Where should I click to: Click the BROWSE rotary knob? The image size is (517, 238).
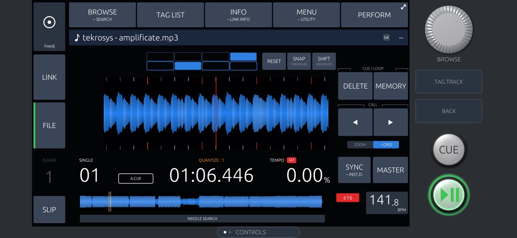coord(449,29)
